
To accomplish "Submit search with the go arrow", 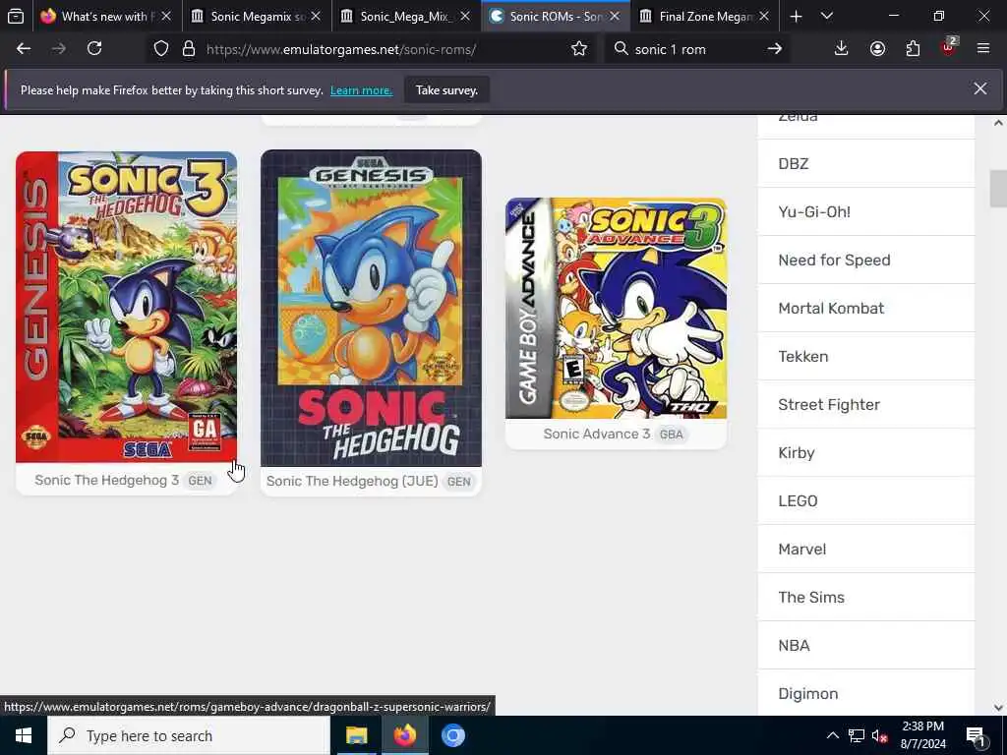I will pos(775,49).
